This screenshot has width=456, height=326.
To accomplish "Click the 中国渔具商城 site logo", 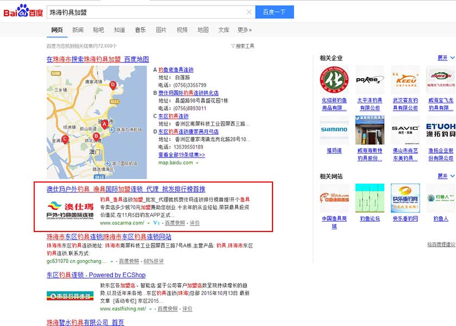I will [334, 198].
